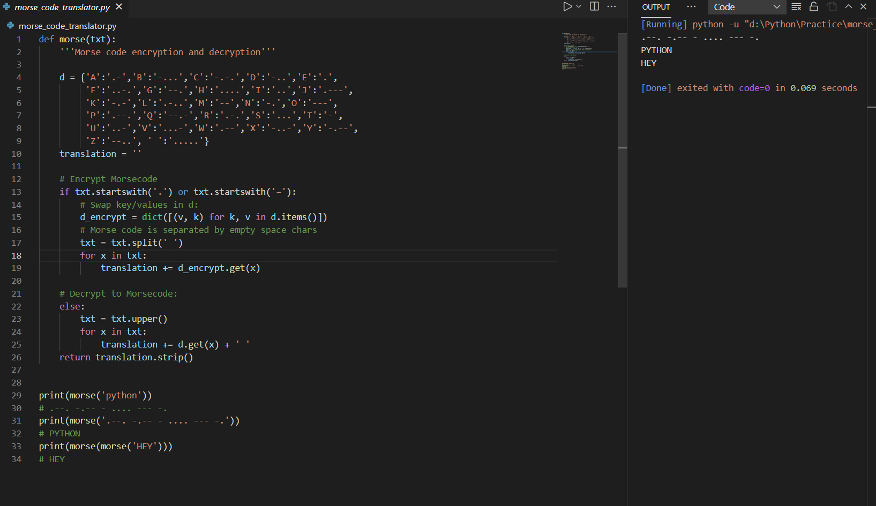Open the panel's additional views ellipsis
The image size is (876, 506).
(x=691, y=6)
